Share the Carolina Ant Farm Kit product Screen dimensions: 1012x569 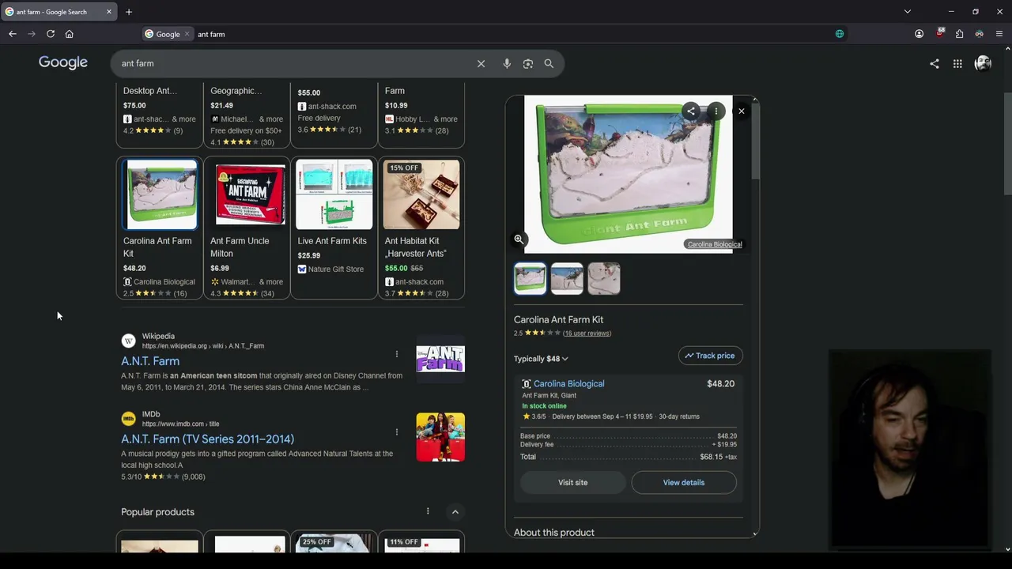coord(691,111)
